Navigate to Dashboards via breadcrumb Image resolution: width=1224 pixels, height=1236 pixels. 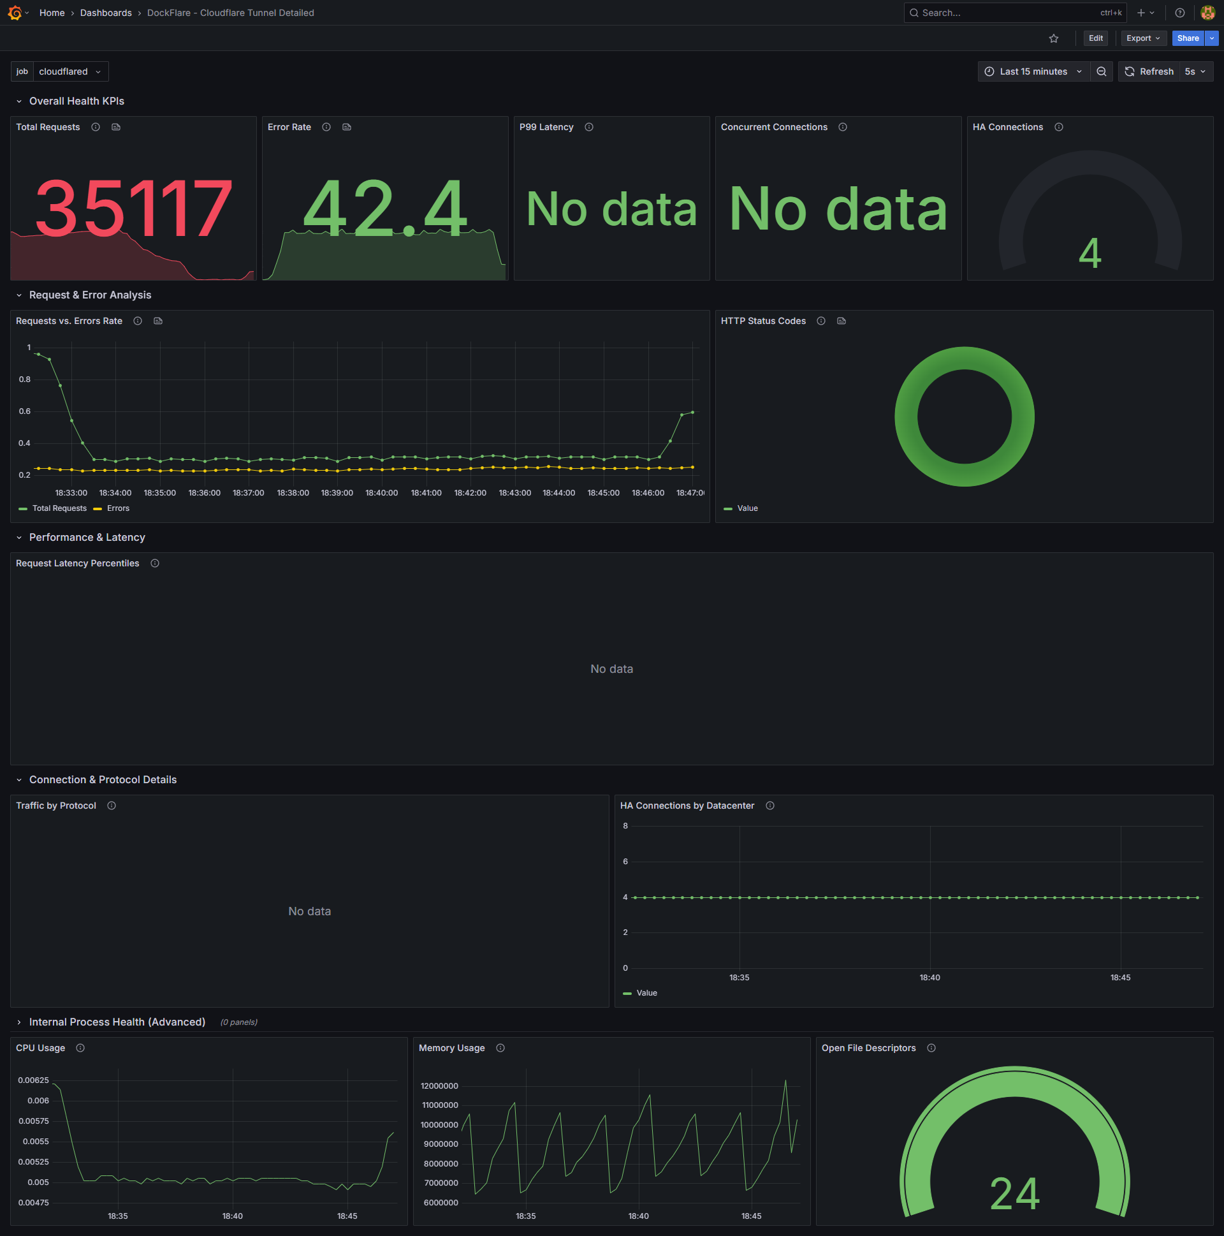tap(106, 13)
